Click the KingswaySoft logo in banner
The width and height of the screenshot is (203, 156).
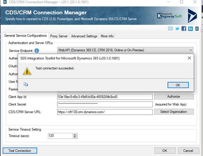point(170,16)
